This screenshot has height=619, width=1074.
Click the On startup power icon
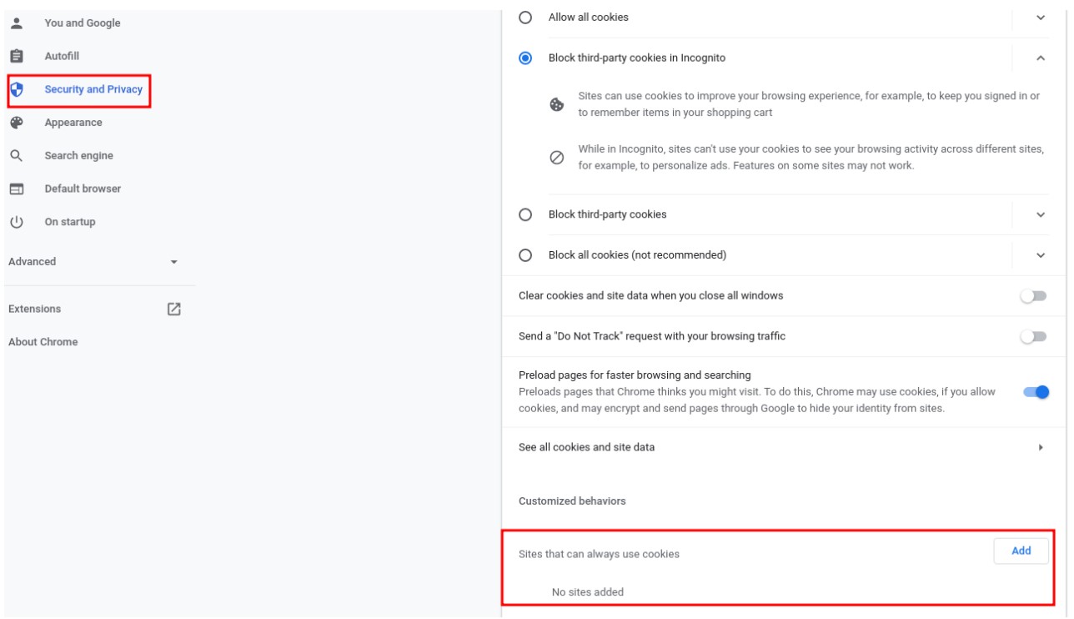coord(16,222)
